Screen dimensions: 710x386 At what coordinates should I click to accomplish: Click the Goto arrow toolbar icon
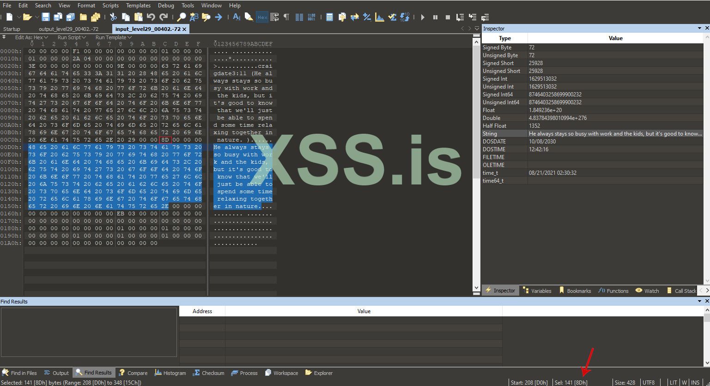point(218,17)
